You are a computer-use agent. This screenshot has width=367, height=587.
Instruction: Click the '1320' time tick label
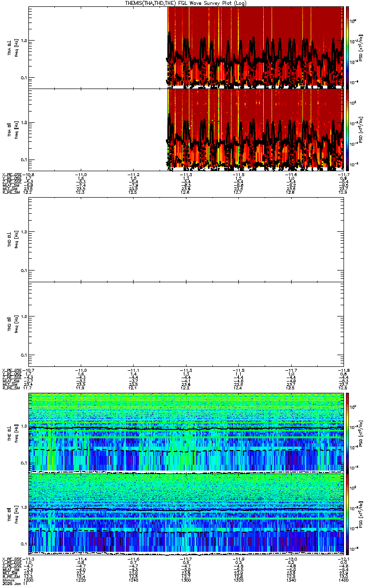[x=238, y=580]
